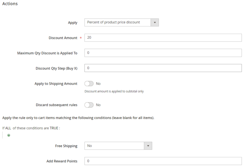
Task: Focus the Discount Qty Step (Buy X) field
Action: click(x=163, y=68)
